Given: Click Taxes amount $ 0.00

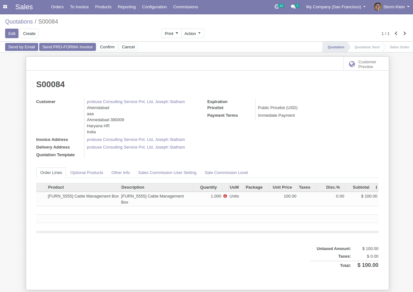Looking at the screenshot, I should tap(373, 256).
